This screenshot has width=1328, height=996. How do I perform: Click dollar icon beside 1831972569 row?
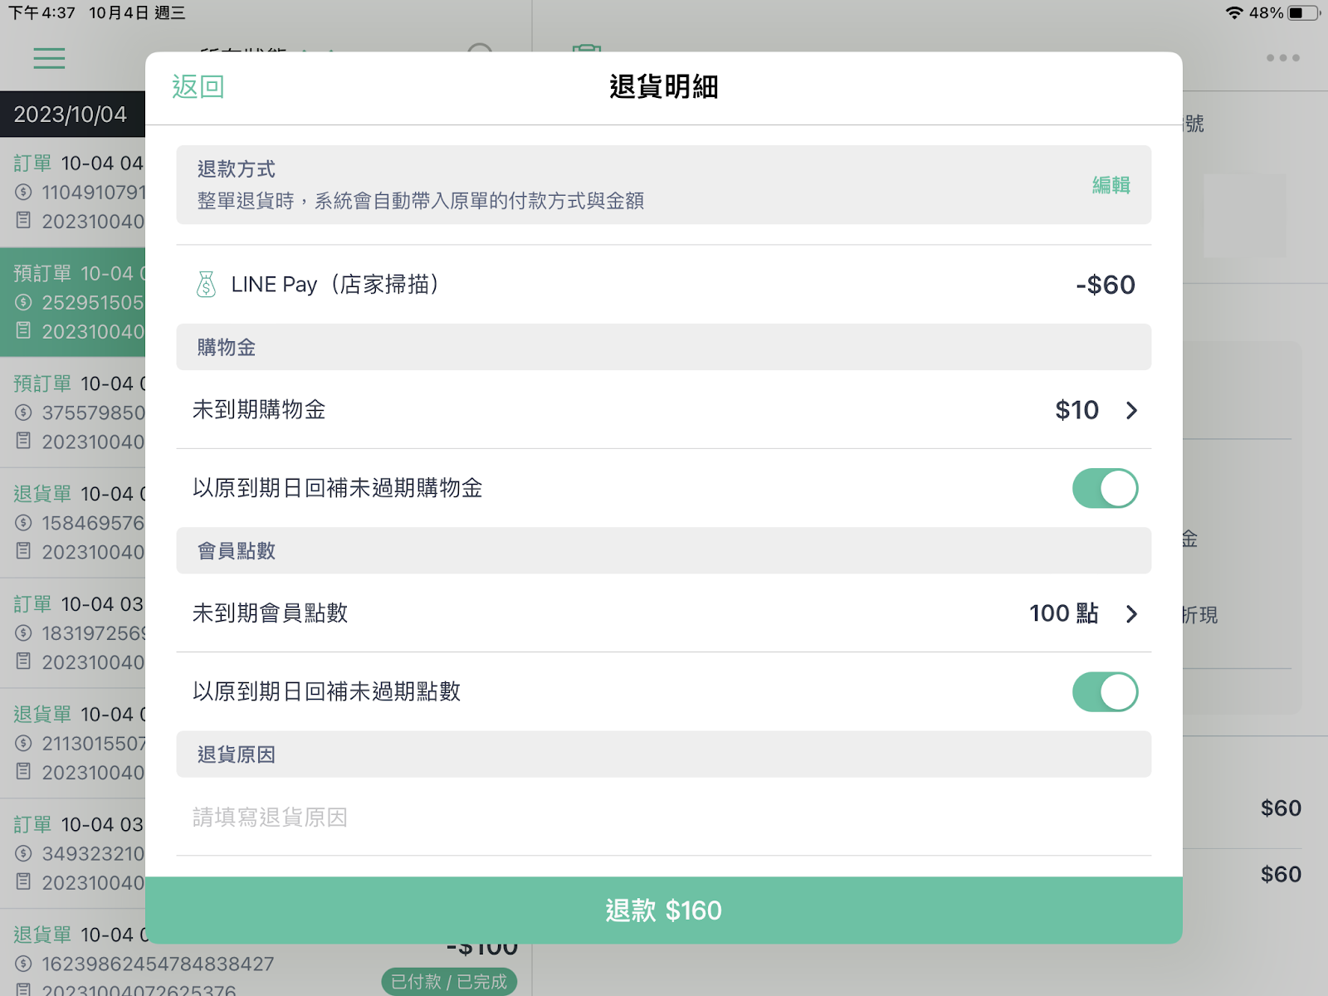pyautogui.click(x=23, y=633)
